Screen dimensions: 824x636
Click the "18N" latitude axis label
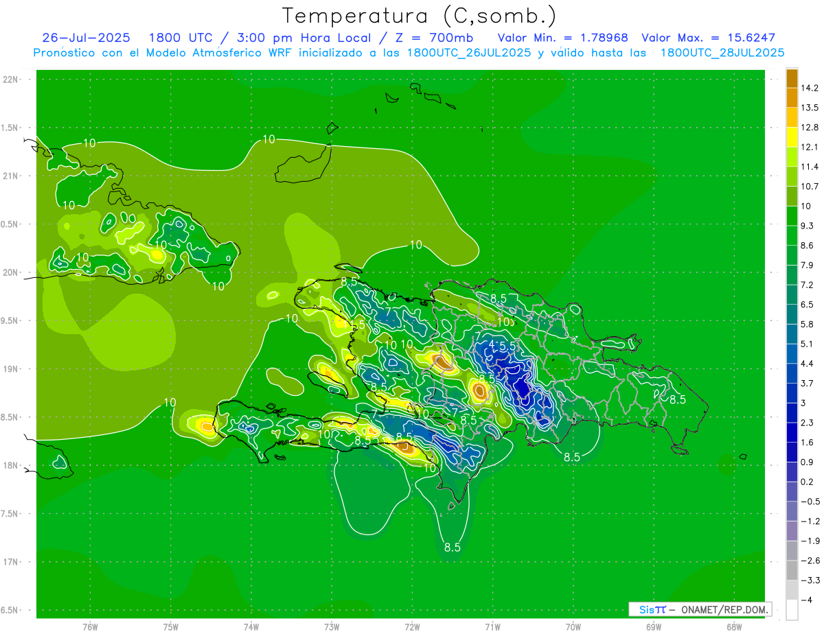click(10, 465)
